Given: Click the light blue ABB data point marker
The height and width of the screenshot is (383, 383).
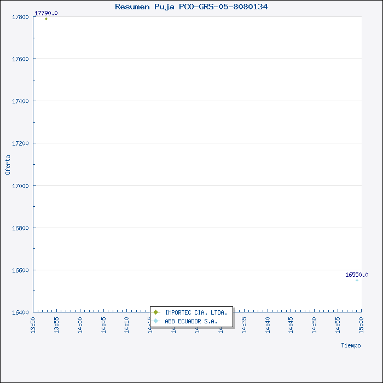Looking at the screenshot, I should [x=357, y=280].
